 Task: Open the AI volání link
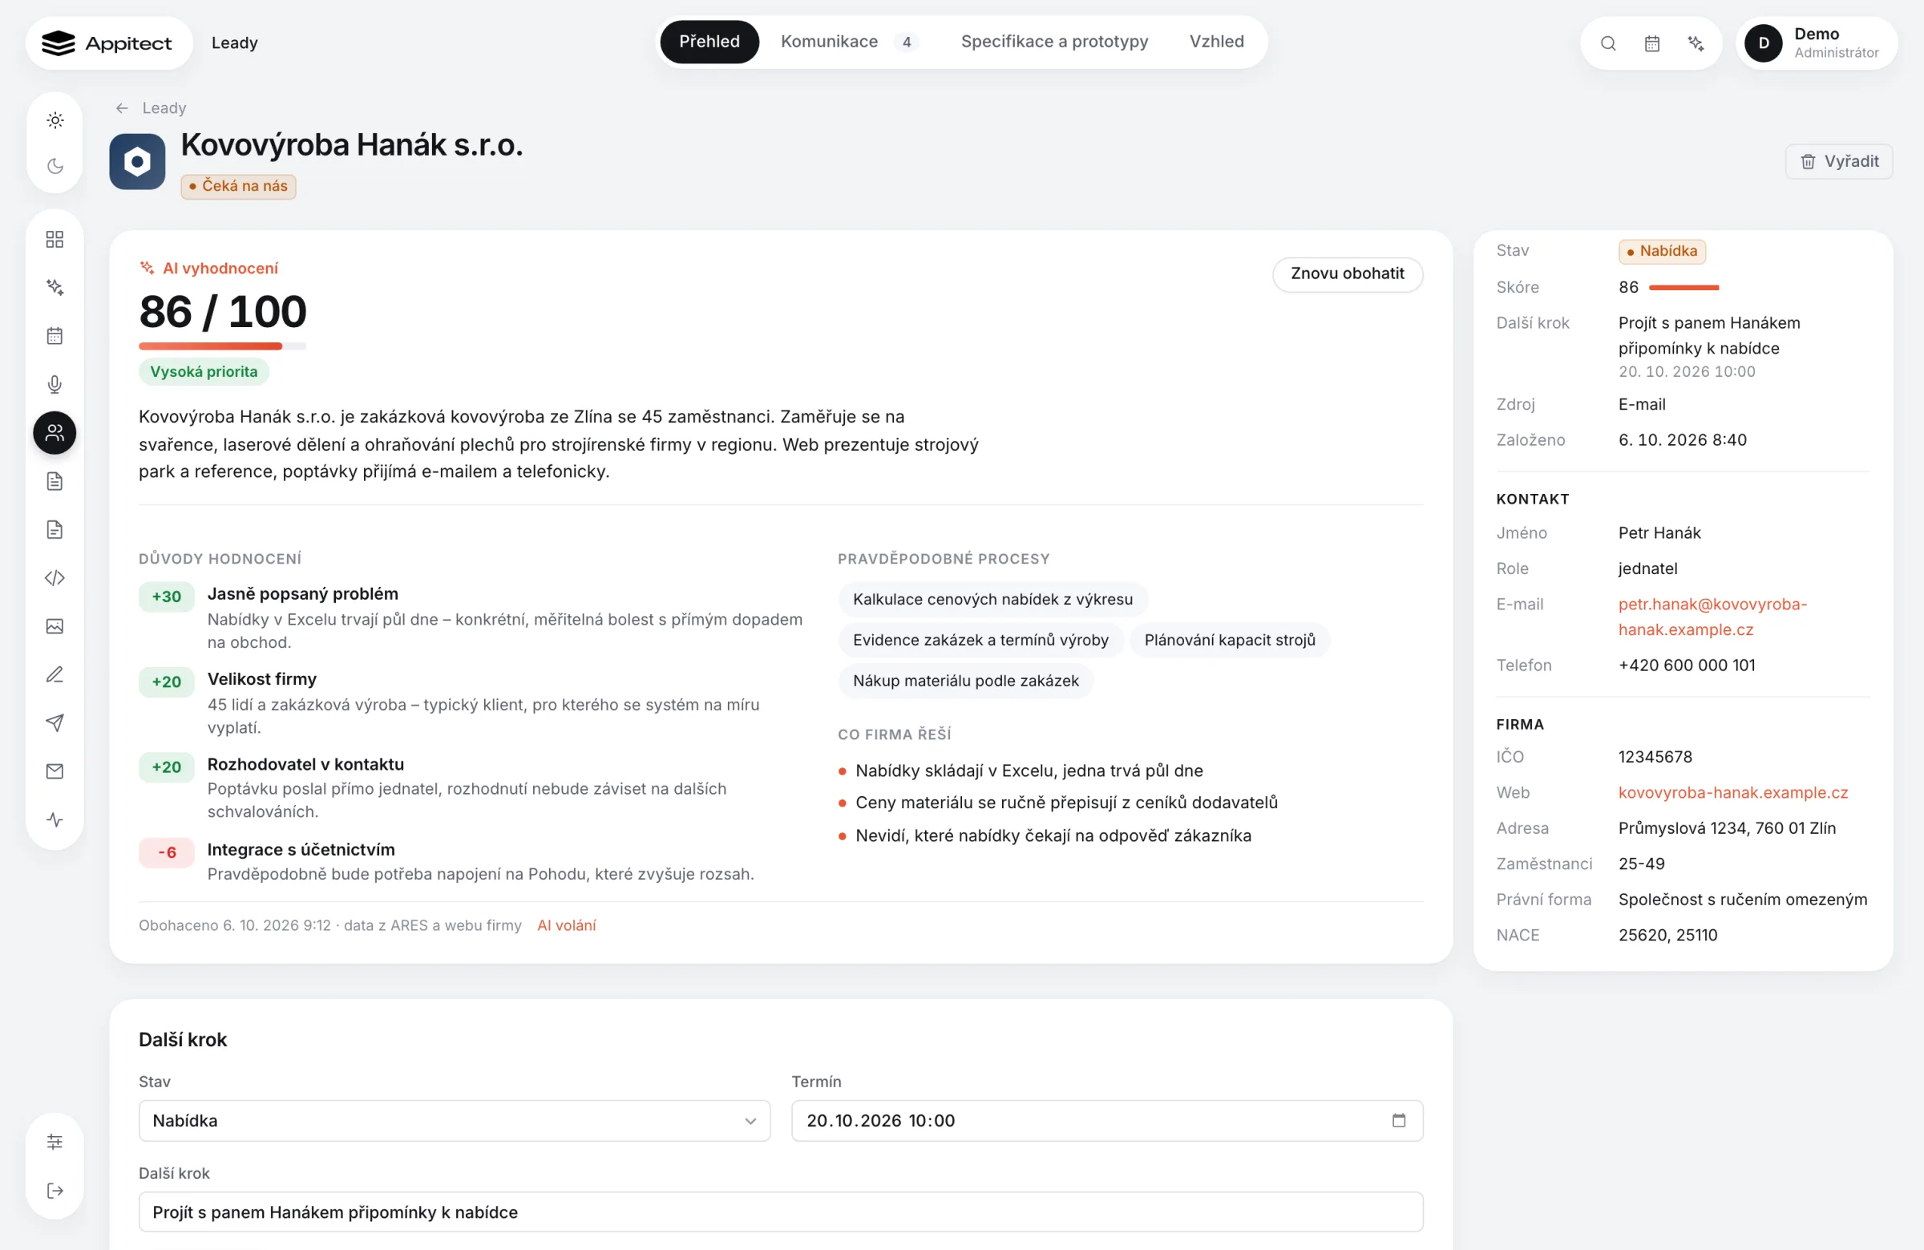tap(566, 925)
